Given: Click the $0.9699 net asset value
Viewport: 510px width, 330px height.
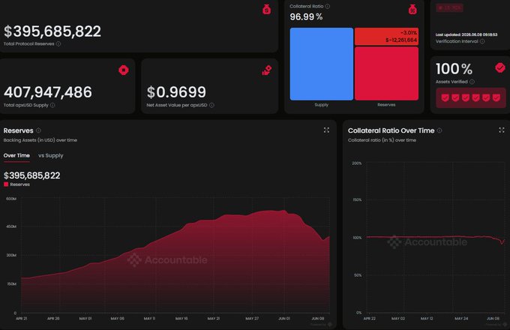Looking at the screenshot, I should pos(176,92).
